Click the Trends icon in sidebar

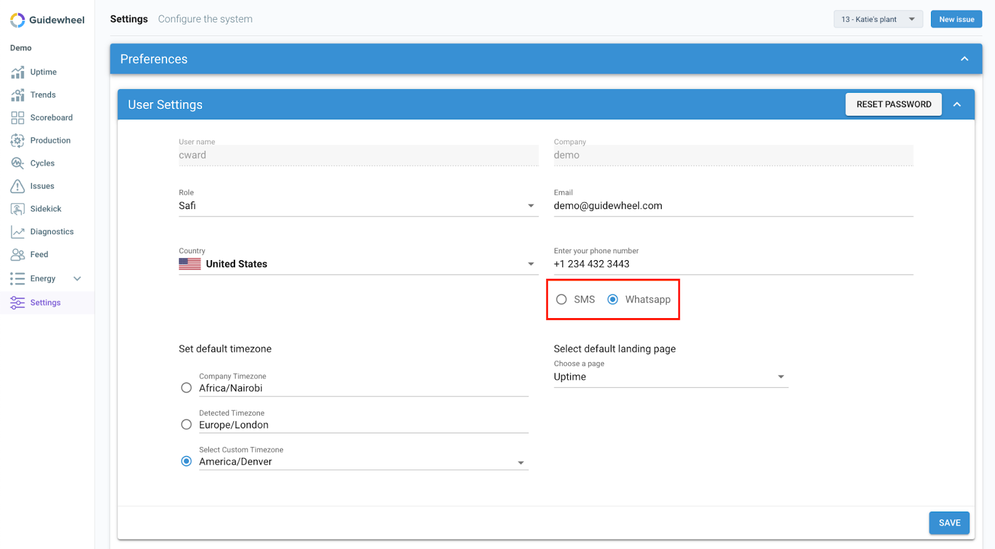[x=17, y=95]
